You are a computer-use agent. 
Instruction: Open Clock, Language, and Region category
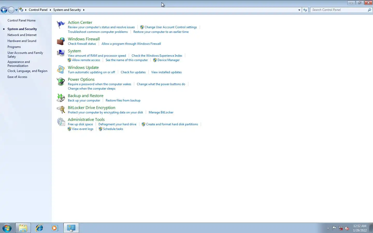[x=27, y=71]
